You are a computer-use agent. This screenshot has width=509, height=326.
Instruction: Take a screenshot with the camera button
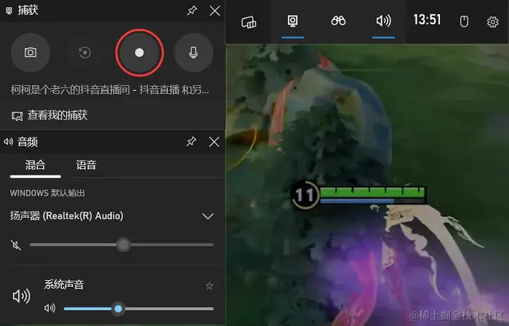point(31,52)
